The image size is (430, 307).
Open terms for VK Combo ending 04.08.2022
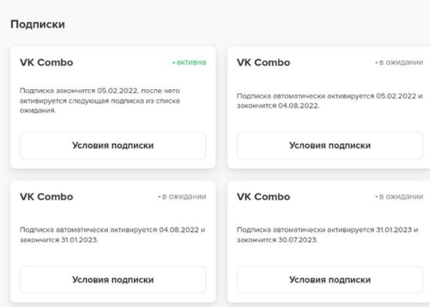[330, 145]
